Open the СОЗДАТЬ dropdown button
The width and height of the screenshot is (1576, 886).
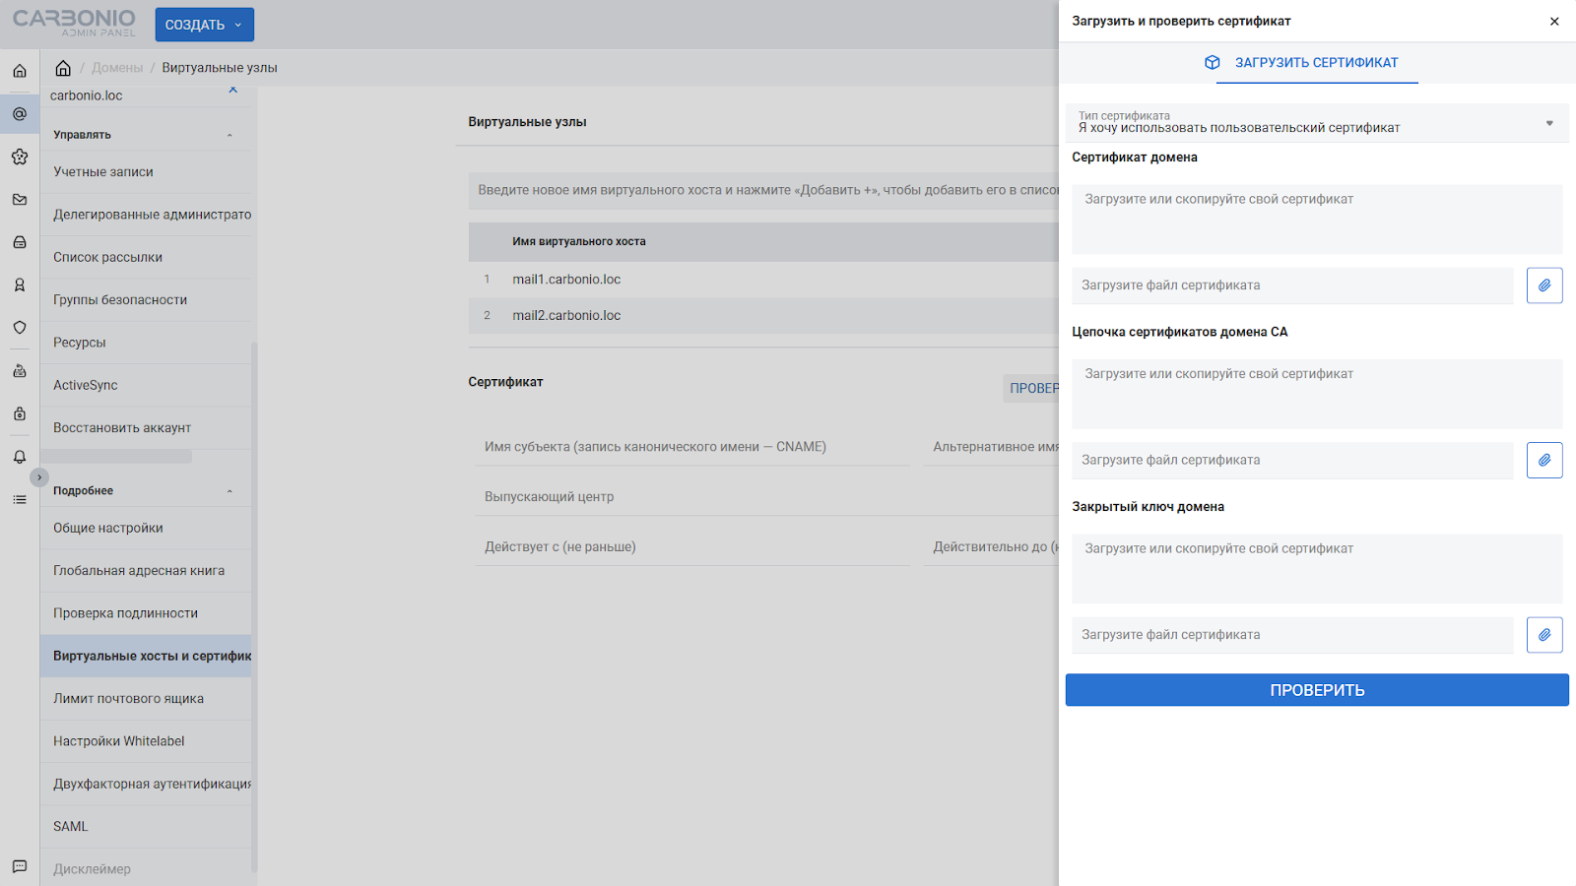pos(205,25)
